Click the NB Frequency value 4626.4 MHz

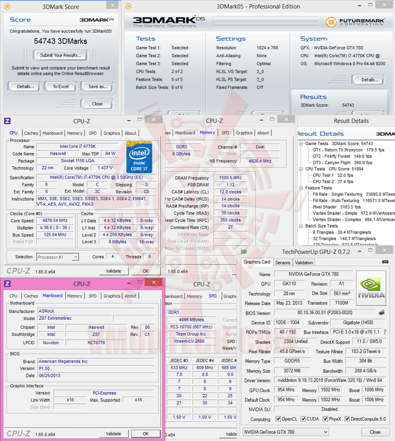coord(259,161)
